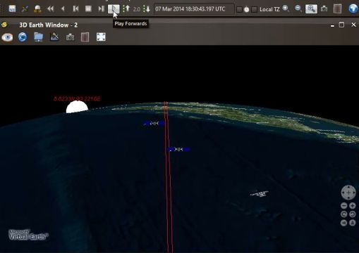Toggle the real-time clock checkbox
Image resolution: width=359 pixels, height=253 pixels.
point(239,9)
